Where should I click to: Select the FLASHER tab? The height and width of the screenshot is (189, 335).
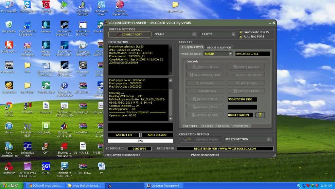pos(207,126)
